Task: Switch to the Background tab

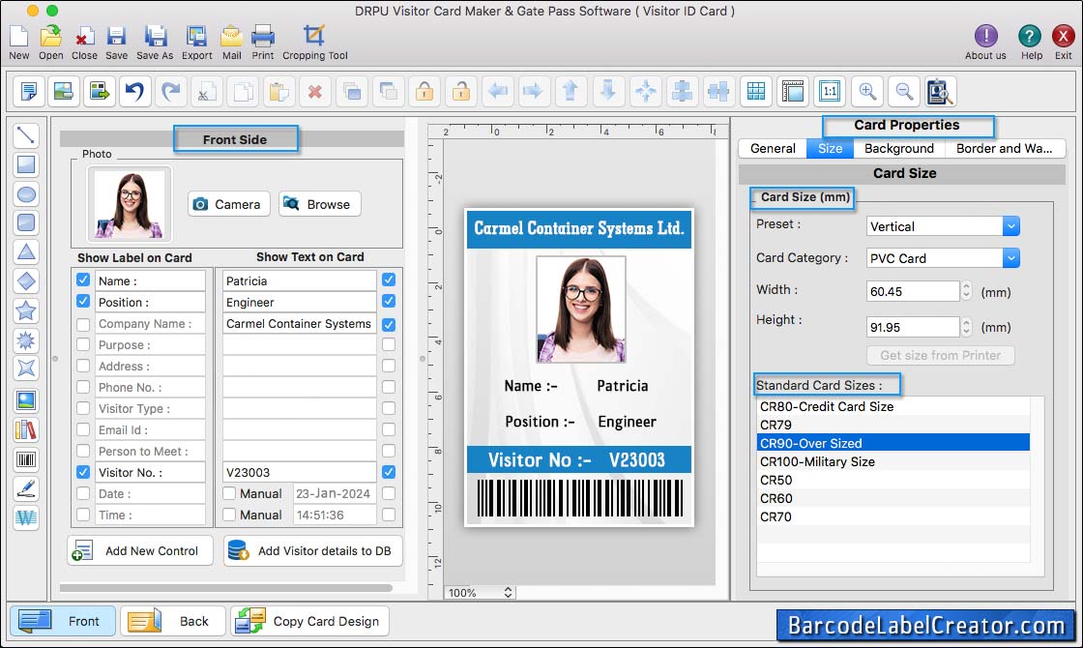Action: point(898,149)
